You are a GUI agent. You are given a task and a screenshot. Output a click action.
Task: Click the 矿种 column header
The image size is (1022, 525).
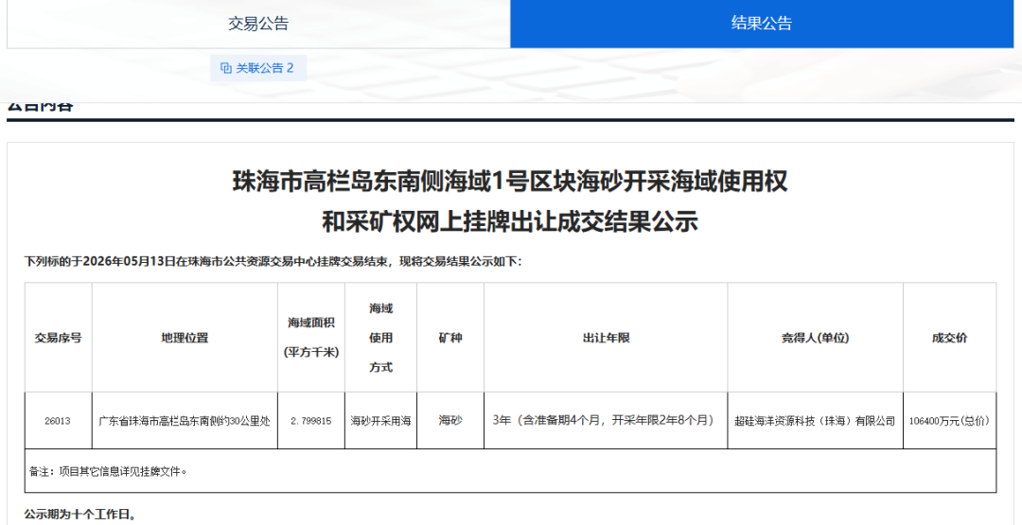point(450,338)
